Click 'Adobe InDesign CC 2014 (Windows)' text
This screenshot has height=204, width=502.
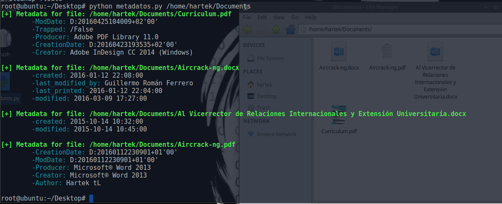pos(131,52)
